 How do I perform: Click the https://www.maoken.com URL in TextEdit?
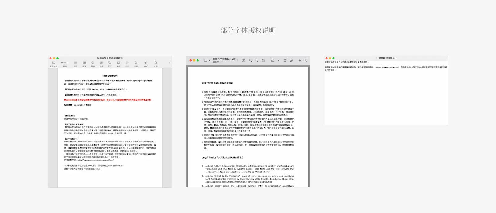(x=385, y=67)
